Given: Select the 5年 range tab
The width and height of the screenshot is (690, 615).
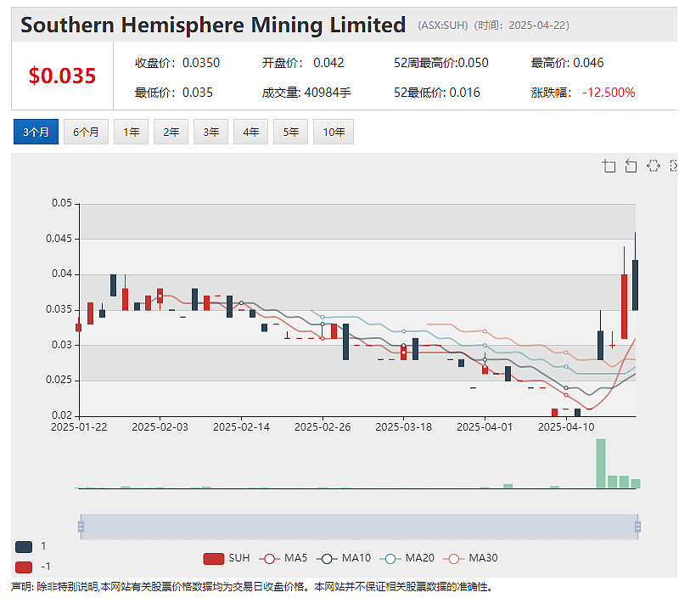Looking at the screenshot, I should pyautogui.click(x=291, y=132).
